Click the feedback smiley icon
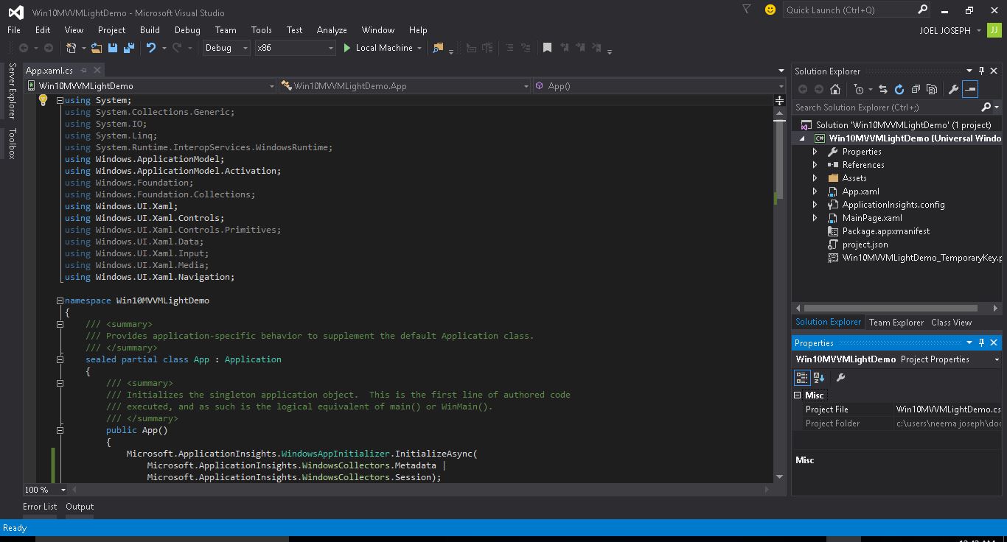This screenshot has width=1007, height=542. [x=770, y=10]
